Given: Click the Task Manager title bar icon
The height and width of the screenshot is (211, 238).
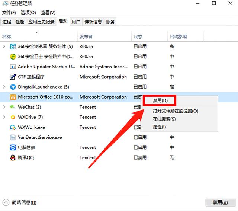Looking at the screenshot, I should [x=5, y=4].
